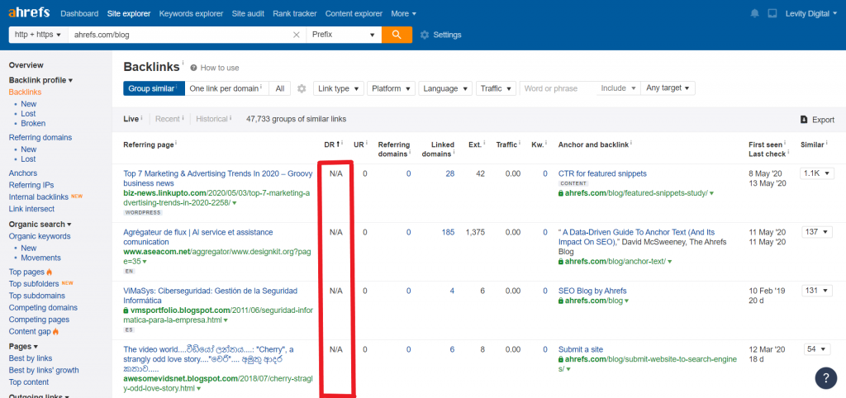
Task: Click linked domains value 185
Action: pyautogui.click(x=448, y=232)
